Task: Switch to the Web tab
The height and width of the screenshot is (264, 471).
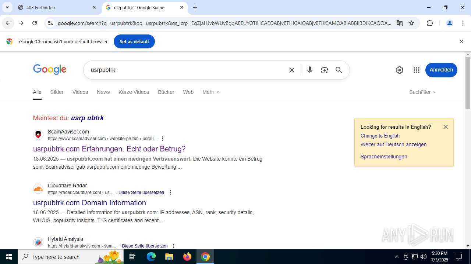Action: [188, 92]
